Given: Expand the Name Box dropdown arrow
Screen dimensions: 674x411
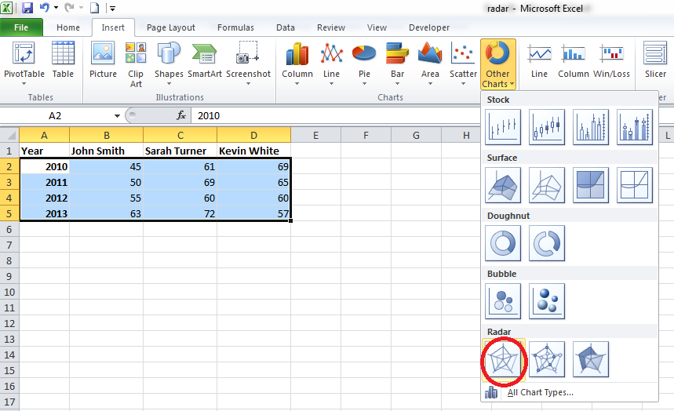Looking at the screenshot, I should [x=117, y=115].
